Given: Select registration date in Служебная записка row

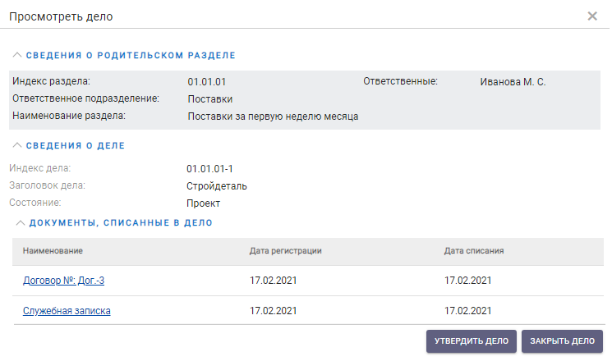Looking at the screenshot, I should pyautogui.click(x=273, y=311).
